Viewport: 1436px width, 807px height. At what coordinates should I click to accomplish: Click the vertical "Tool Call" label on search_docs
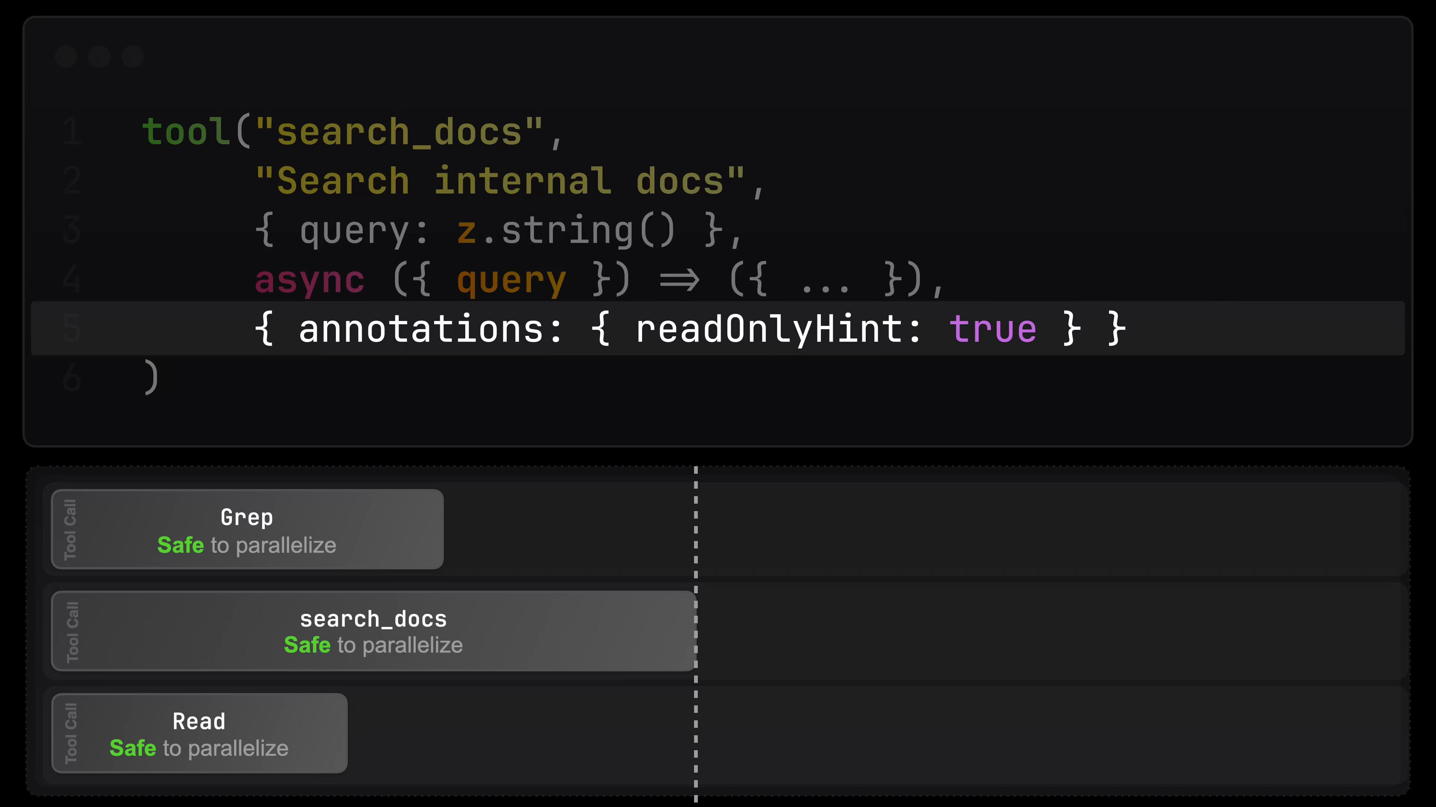click(x=73, y=631)
